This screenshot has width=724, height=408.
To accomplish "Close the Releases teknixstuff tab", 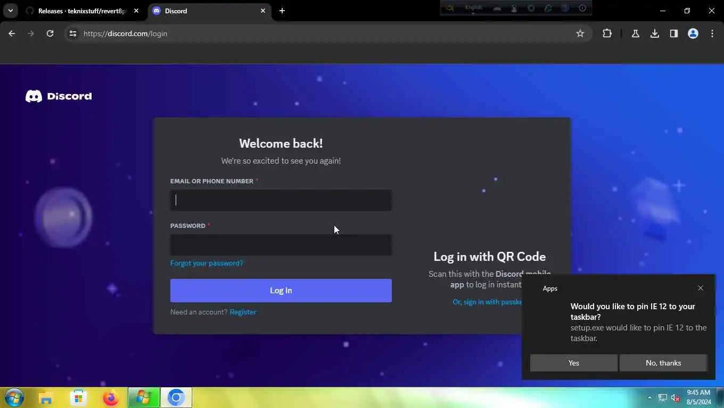I will (x=136, y=11).
